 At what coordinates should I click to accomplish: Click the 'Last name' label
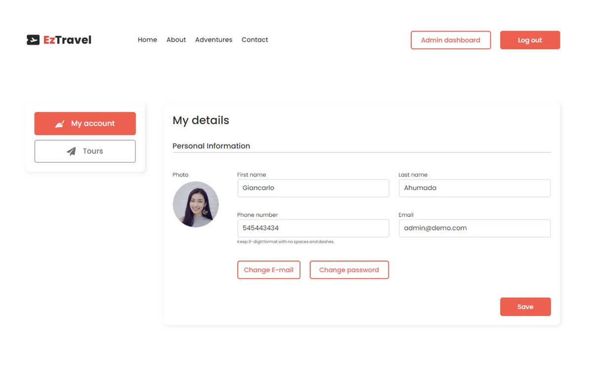coord(413,175)
